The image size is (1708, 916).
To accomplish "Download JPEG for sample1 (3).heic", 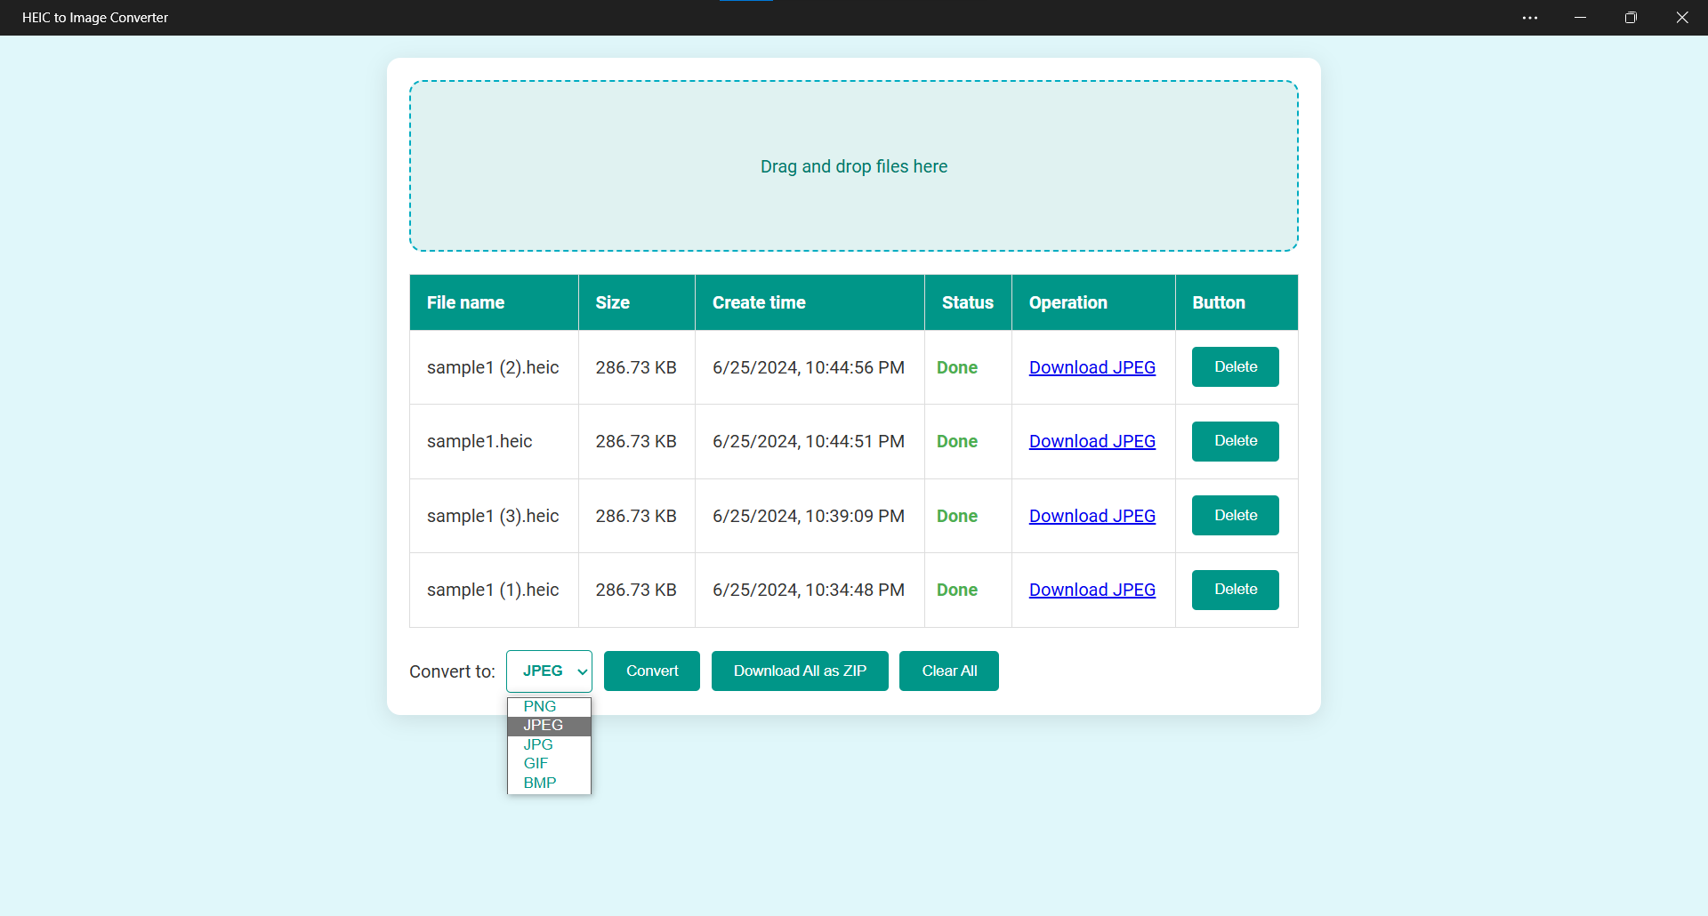I will tap(1092, 516).
